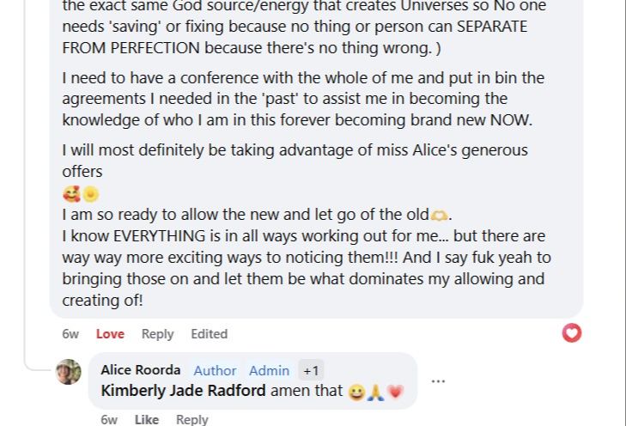Screen dimensions: 626x426
Task: Click the pink heart emoji in Alice's reply
Action: coord(395,392)
